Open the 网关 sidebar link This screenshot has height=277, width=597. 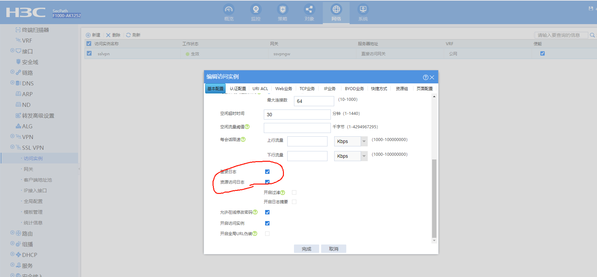28,169
